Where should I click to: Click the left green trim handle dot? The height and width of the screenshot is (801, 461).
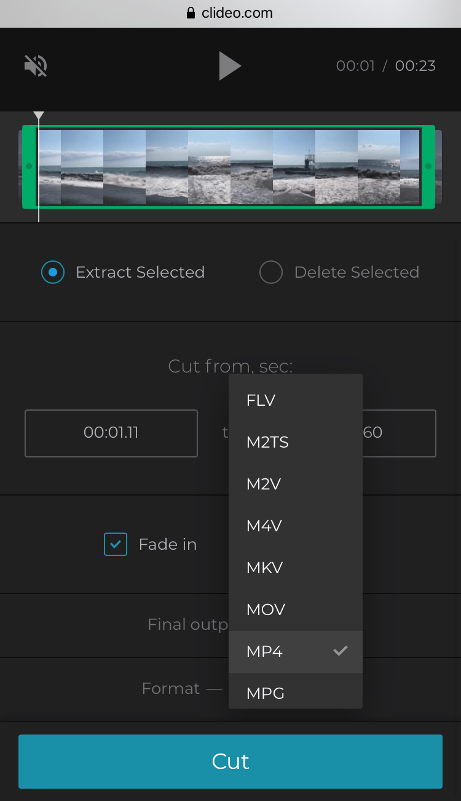(x=28, y=166)
